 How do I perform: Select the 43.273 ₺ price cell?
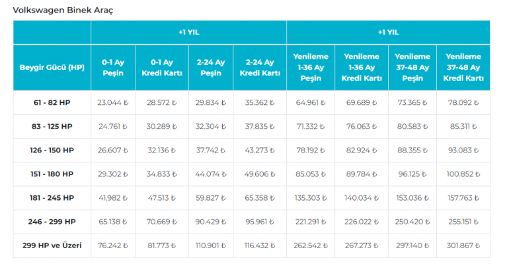(260, 150)
